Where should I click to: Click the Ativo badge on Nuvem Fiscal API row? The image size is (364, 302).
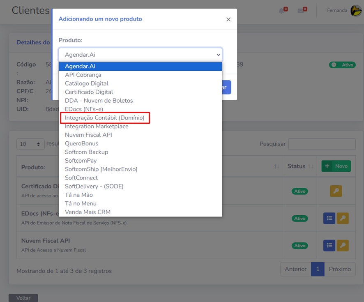(299, 245)
